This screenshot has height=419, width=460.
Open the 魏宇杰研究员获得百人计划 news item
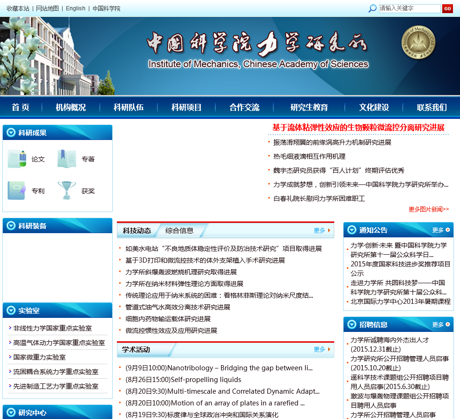338,170
